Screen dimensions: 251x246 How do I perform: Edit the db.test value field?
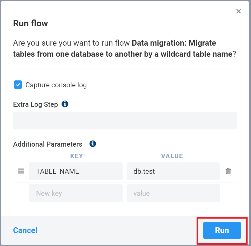pos(173,171)
